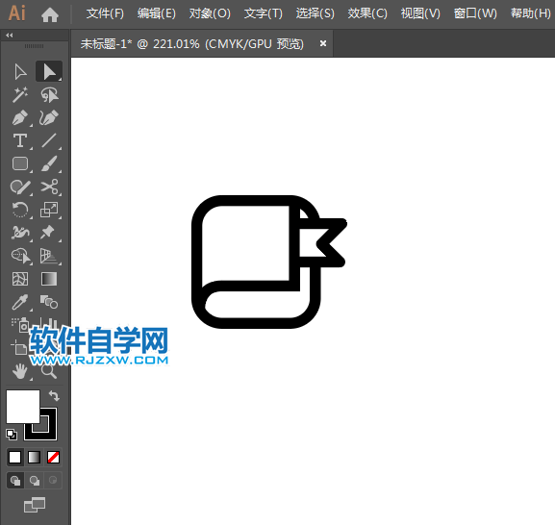Select the Type tool
Viewport: 555px width, 525px height.
tap(20, 140)
